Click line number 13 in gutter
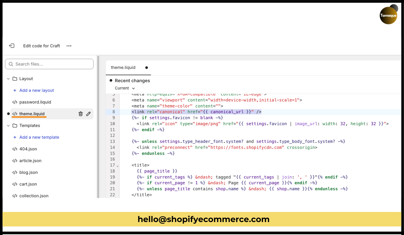 tap(112, 141)
